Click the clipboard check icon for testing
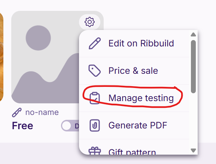 click(x=94, y=98)
